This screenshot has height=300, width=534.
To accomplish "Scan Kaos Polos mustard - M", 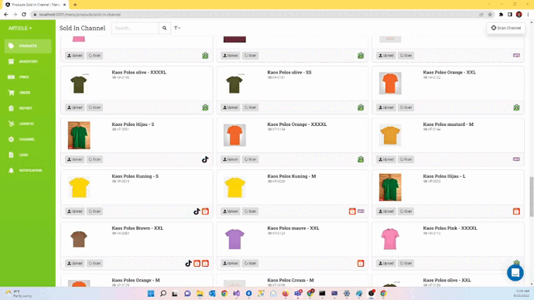I will click(406, 159).
